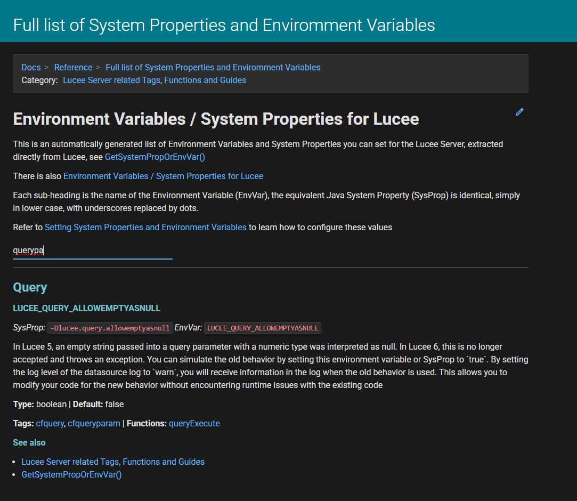Image resolution: width=577 pixels, height=501 pixels.
Task: Click the -Dlucee.query.allowemptyasnull SysProp code
Action: tap(110, 328)
